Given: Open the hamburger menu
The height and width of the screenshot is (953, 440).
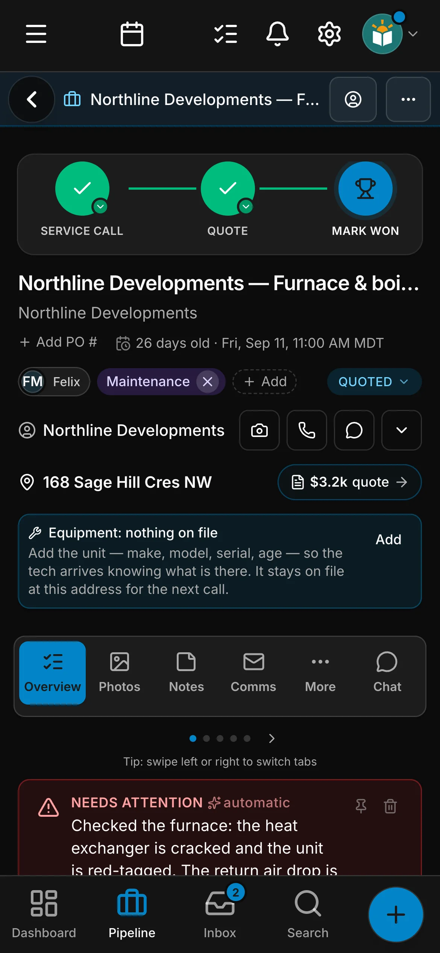Looking at the screenshot, I should [x=36, y=34].
